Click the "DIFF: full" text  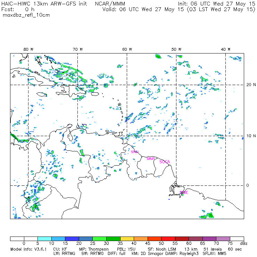[117, 254]
